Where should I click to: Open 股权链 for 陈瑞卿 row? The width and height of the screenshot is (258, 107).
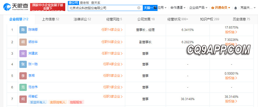[231, 32]
